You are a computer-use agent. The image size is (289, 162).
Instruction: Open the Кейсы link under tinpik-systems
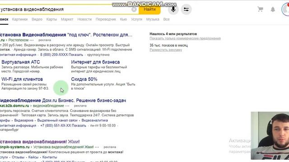point(33,157)
